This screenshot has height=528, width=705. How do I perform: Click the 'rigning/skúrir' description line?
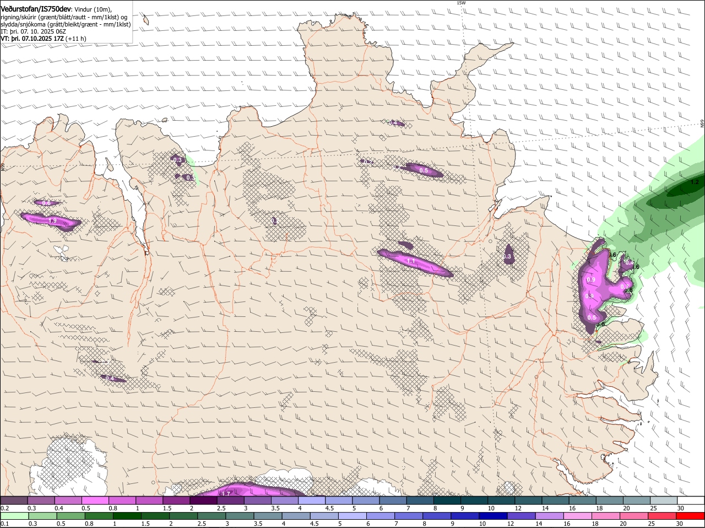tap(65, 17)
